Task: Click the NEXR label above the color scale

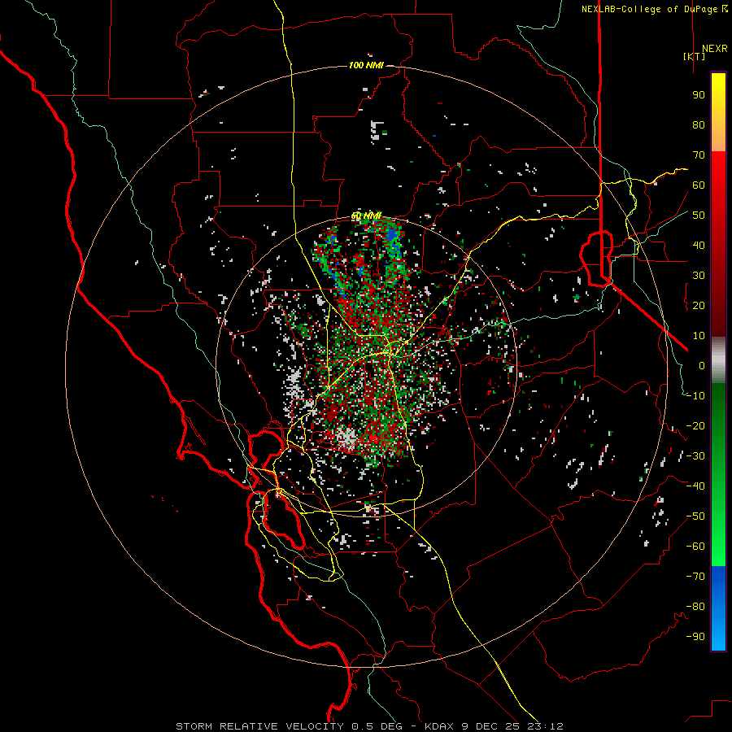Action: (x=715, y=49)
